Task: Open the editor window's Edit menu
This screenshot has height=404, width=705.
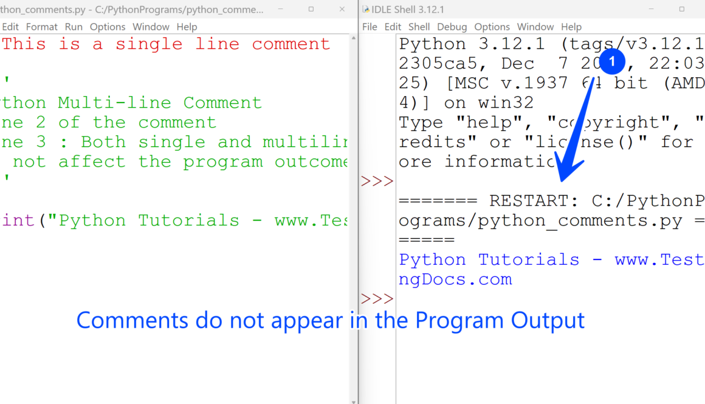Action: [10, 27]
